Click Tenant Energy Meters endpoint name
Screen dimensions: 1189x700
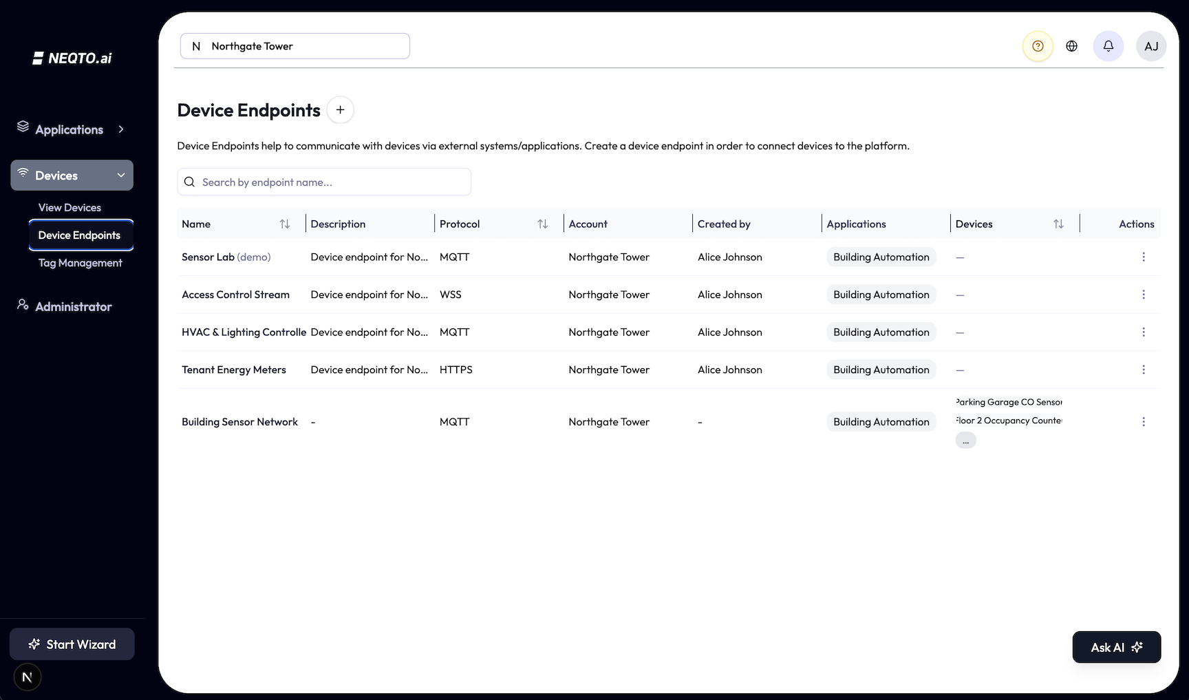tap(234, 370)
